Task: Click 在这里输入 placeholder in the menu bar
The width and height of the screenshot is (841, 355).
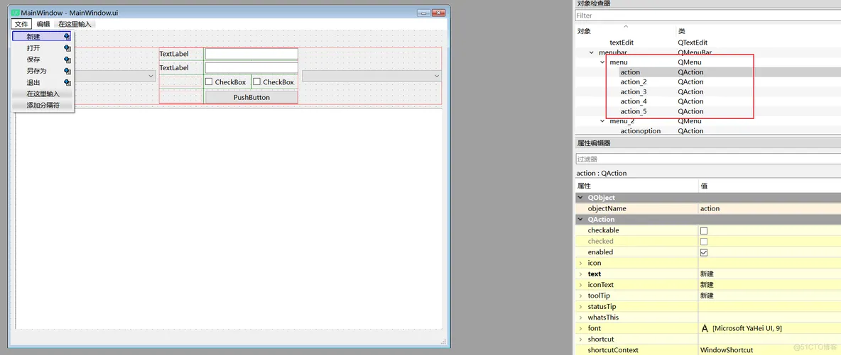Action: [x=75, y=24]
